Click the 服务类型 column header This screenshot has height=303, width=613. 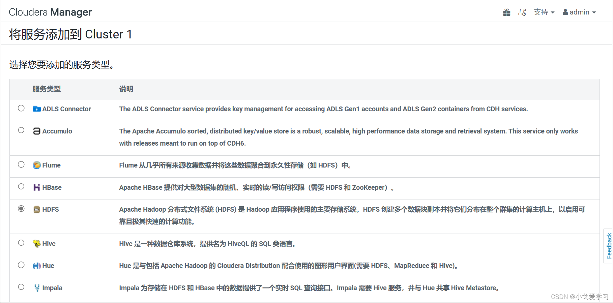pyautogui.click(x=47, y=89)
